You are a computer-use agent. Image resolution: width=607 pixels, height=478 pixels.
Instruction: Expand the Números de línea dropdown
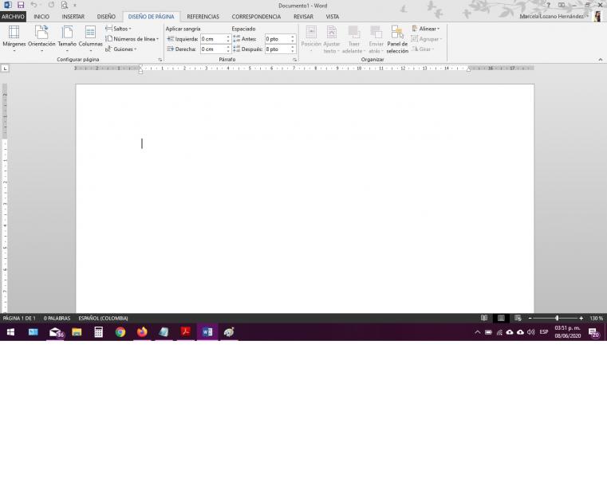[132, 38]
